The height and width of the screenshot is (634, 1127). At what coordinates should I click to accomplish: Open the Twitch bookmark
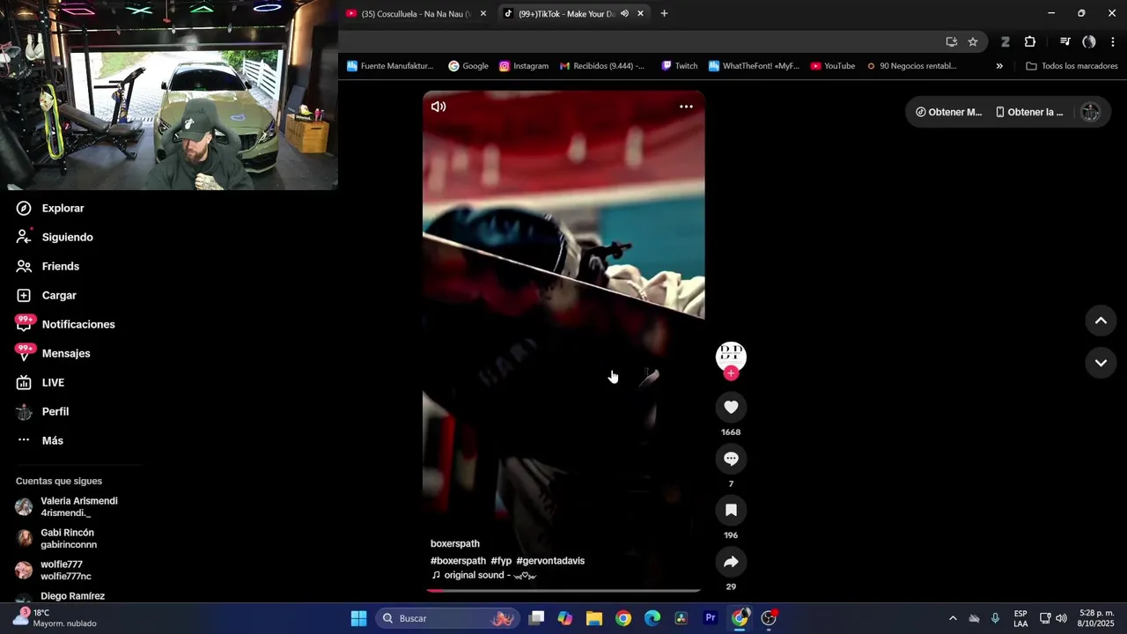coord(679,66)
